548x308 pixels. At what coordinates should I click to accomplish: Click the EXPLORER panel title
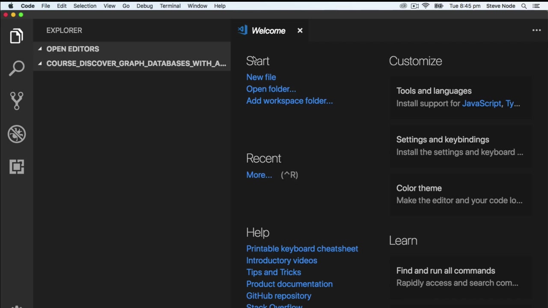[64, 30]
